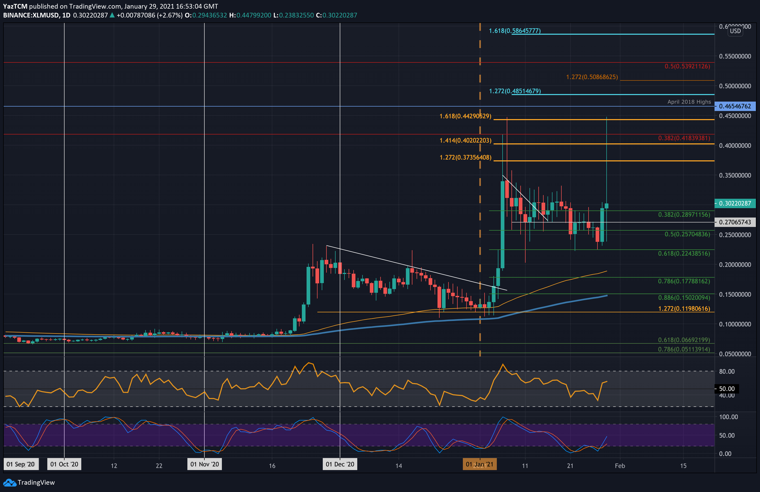This screenshot has height=492, width=760.
Task: Click the 1.272(0.50868625) orange label
Action: tap(592, 77)
